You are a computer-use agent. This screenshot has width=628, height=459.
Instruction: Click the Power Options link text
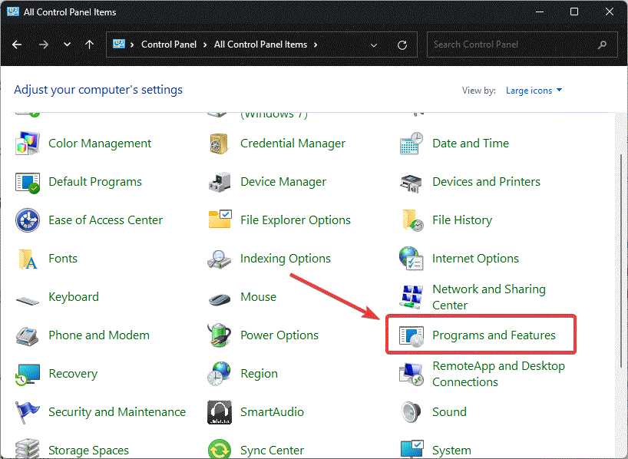pos(279,335)
